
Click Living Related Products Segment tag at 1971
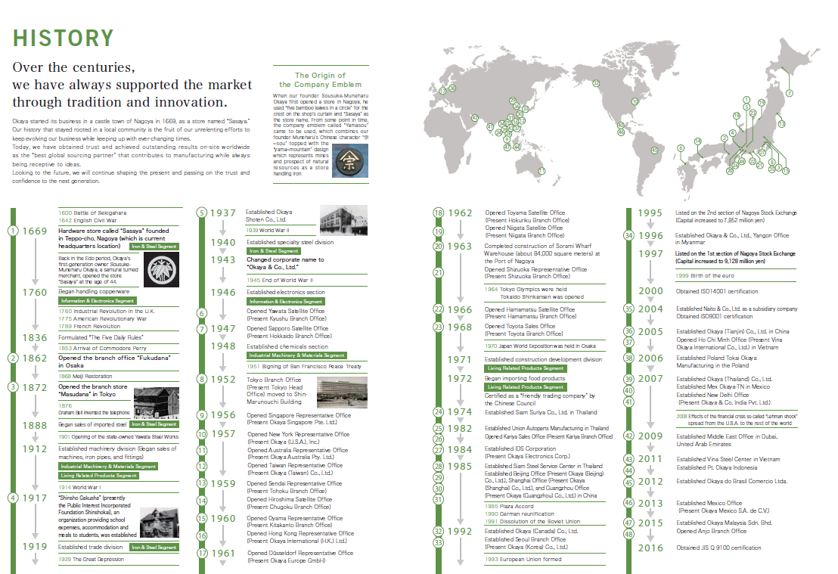pyautogui.click(x=526, y=368)
